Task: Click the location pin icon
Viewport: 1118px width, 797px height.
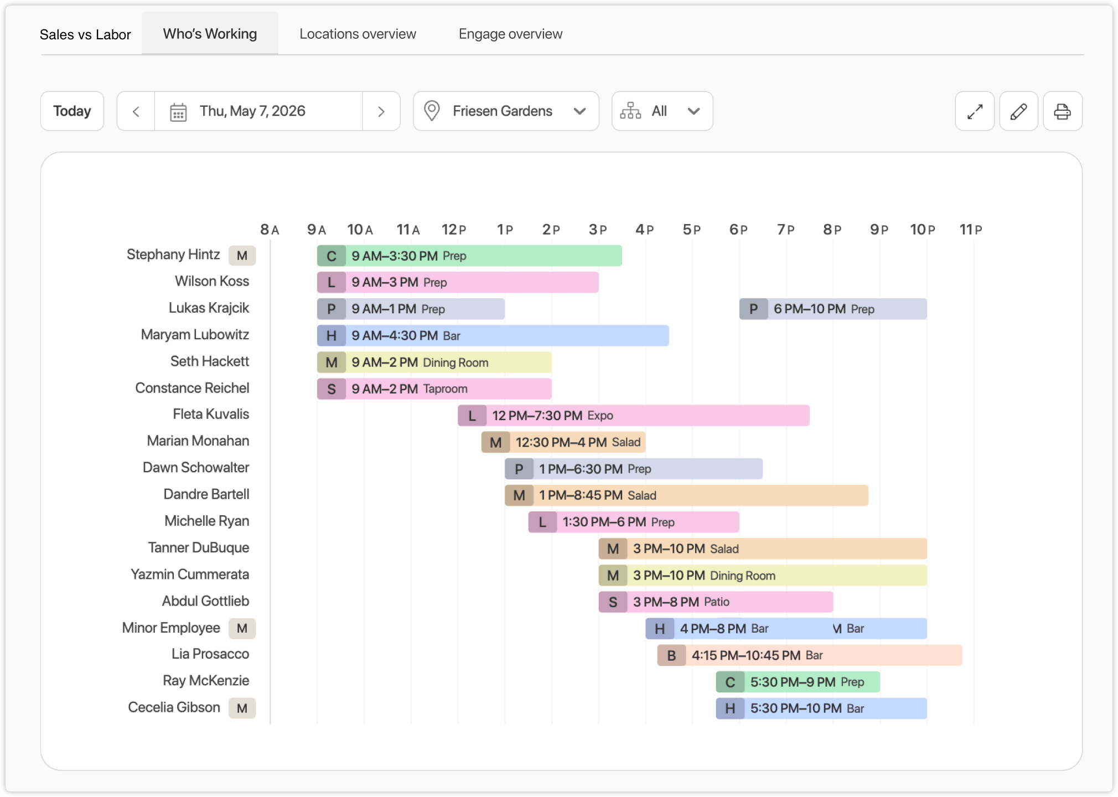Action: pos(432,111)
